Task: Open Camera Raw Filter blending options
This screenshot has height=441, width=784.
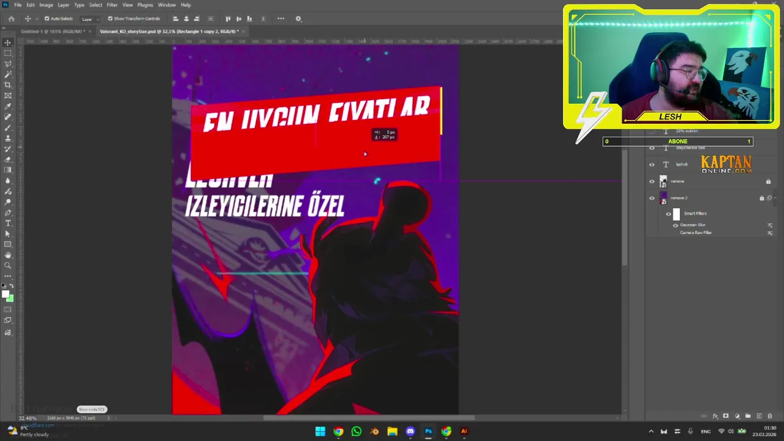Action: 770,233
